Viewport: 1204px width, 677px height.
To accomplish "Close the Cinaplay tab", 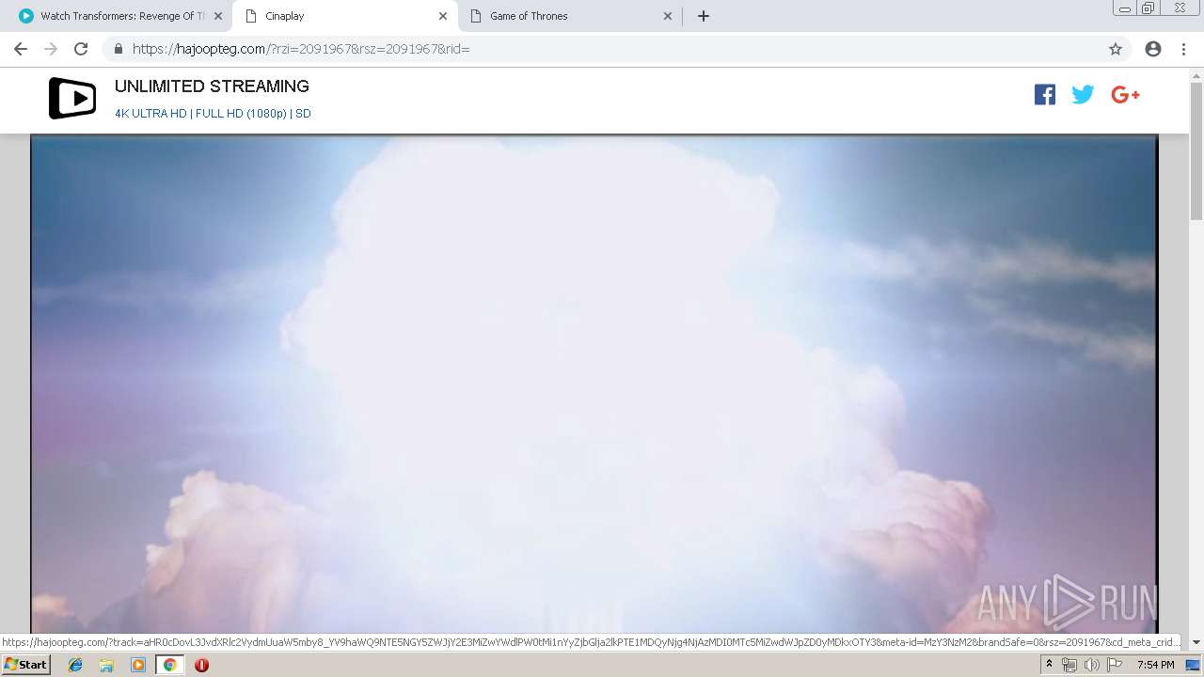I will (x=442, y=16).
